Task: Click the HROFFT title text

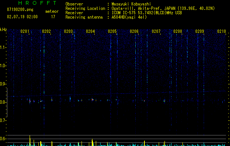Action: point(38,3)
